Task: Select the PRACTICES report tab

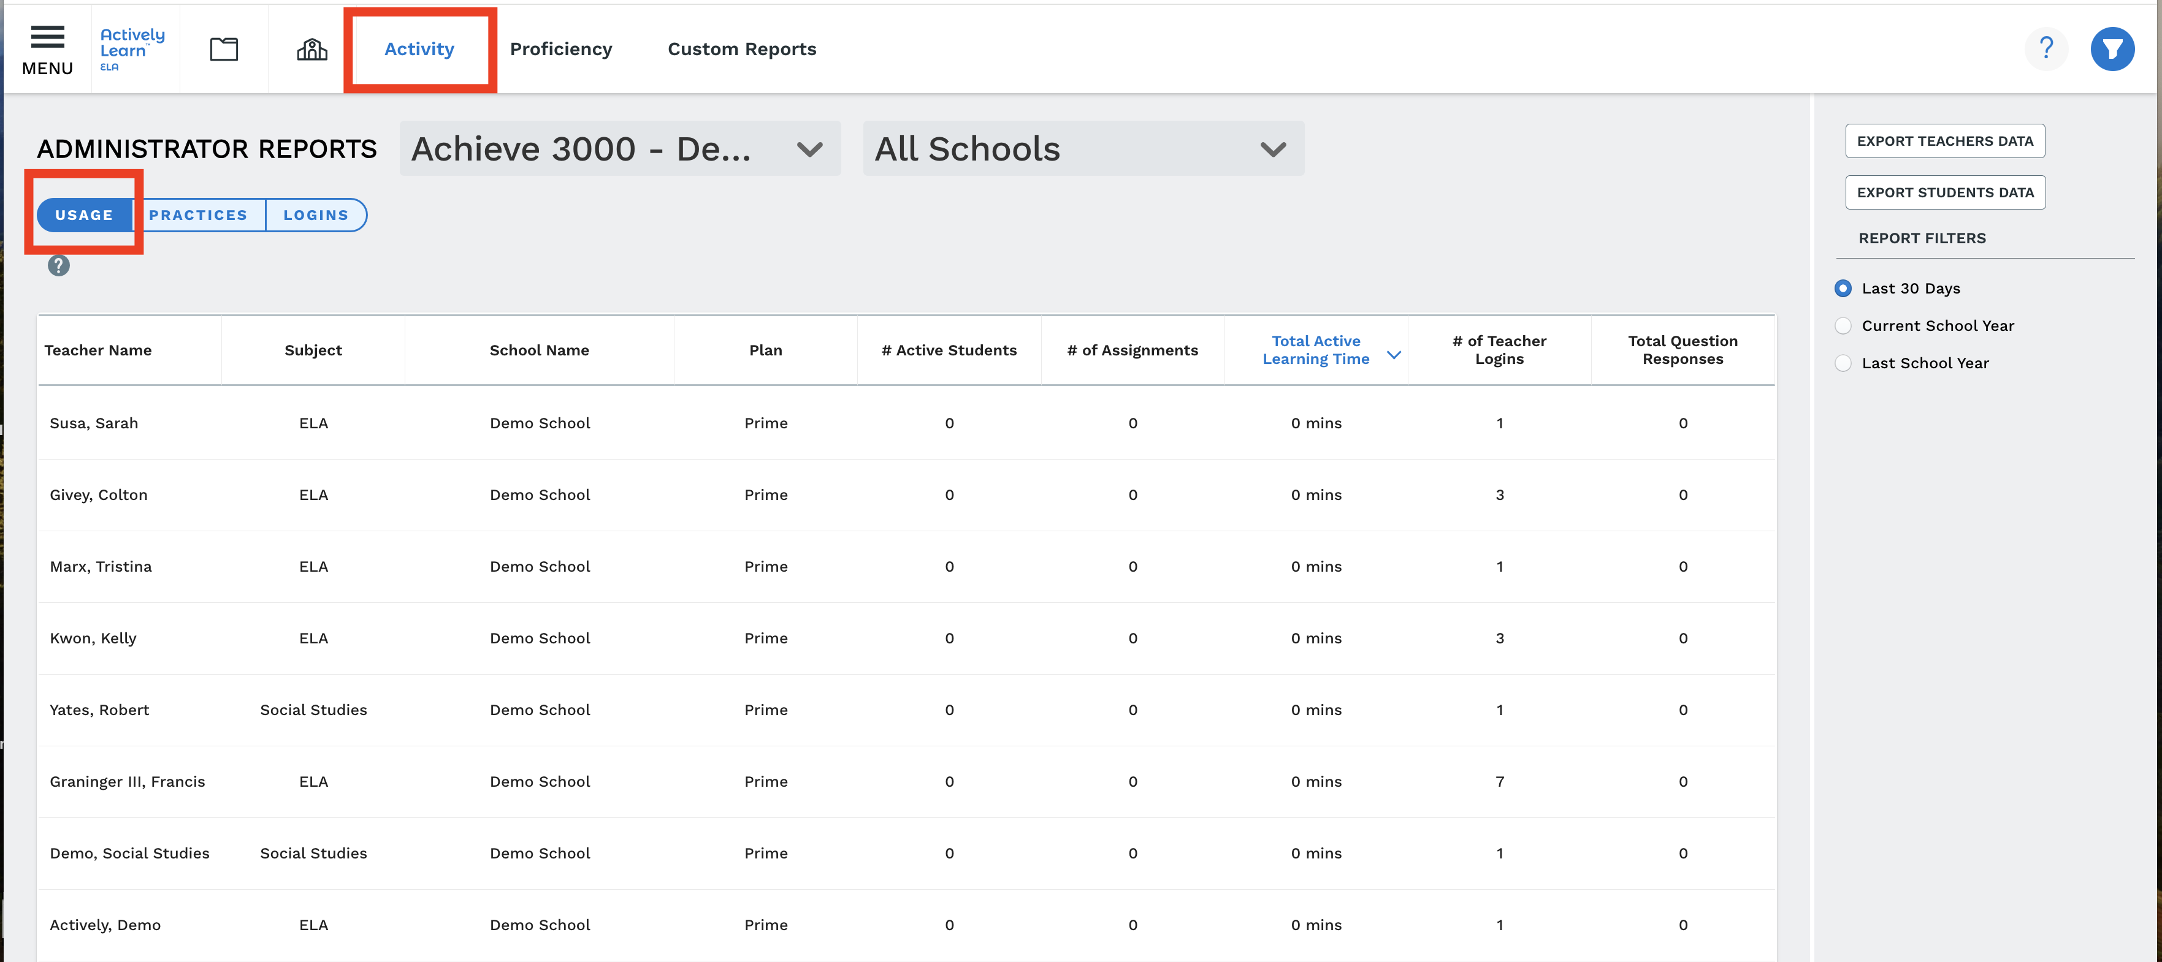Action: click(198, 214)
